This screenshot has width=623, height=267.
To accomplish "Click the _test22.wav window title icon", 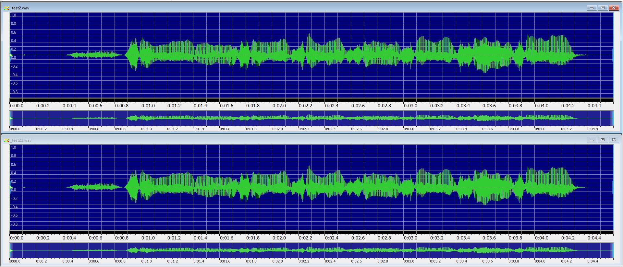I will click(x=6, y=140).
